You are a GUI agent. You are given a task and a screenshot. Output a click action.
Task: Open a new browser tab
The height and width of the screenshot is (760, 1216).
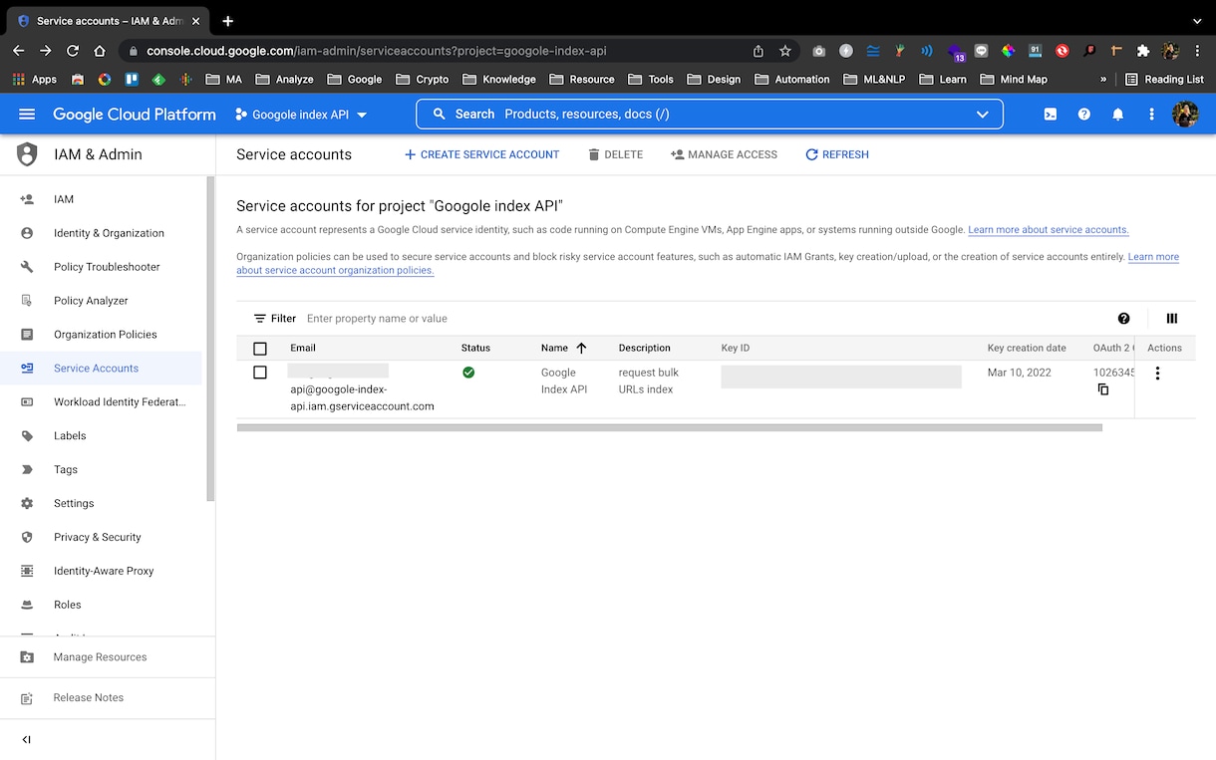[x=228, y=21]
